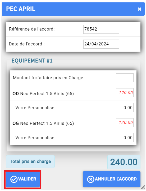Click the empty Montant forfaitaire input box
This screenshot has height=191, width=146.
(125, 78)
